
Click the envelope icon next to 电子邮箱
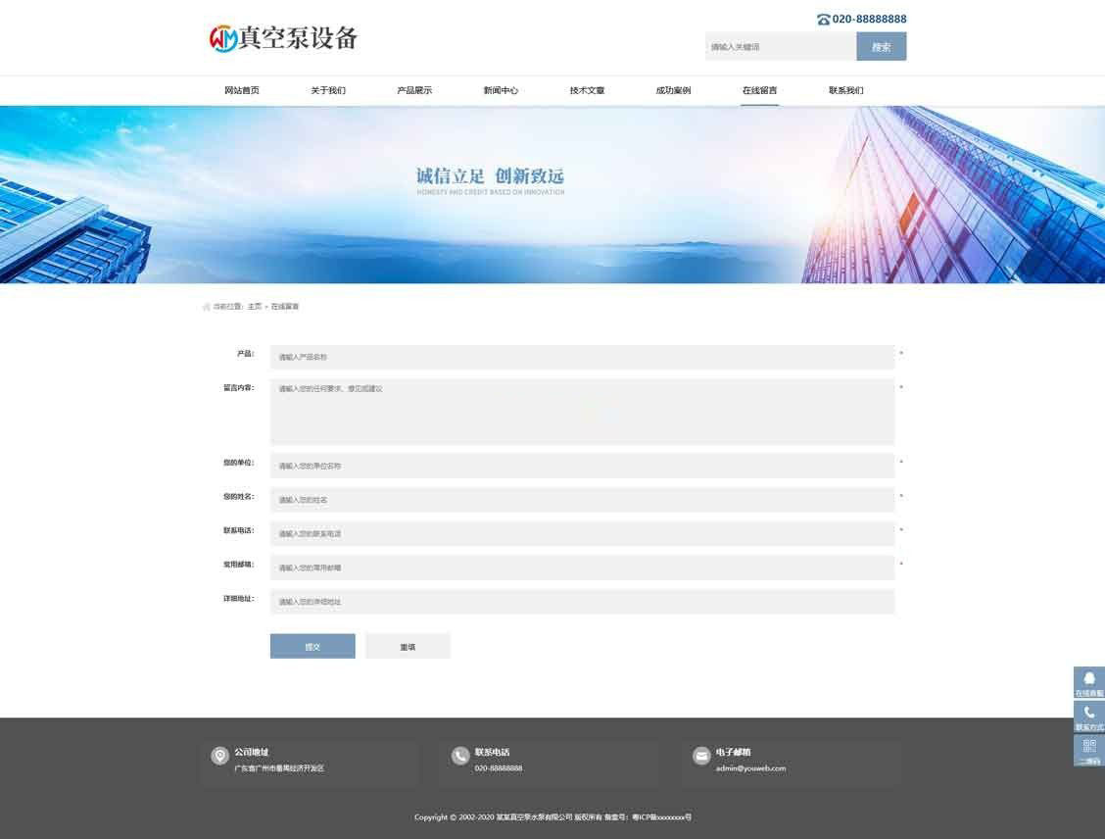pyautogui.click(x=701, y=756)
